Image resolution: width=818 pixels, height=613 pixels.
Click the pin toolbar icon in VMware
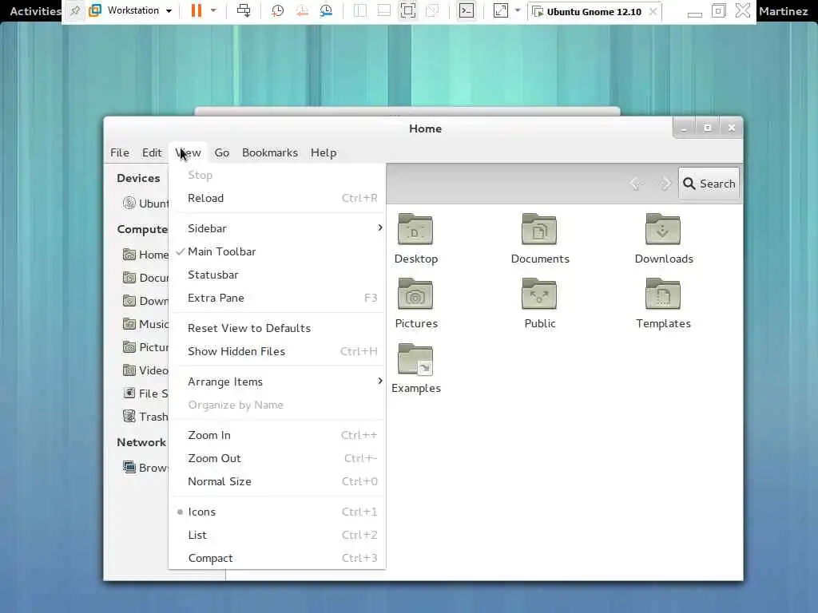[75, 10]
